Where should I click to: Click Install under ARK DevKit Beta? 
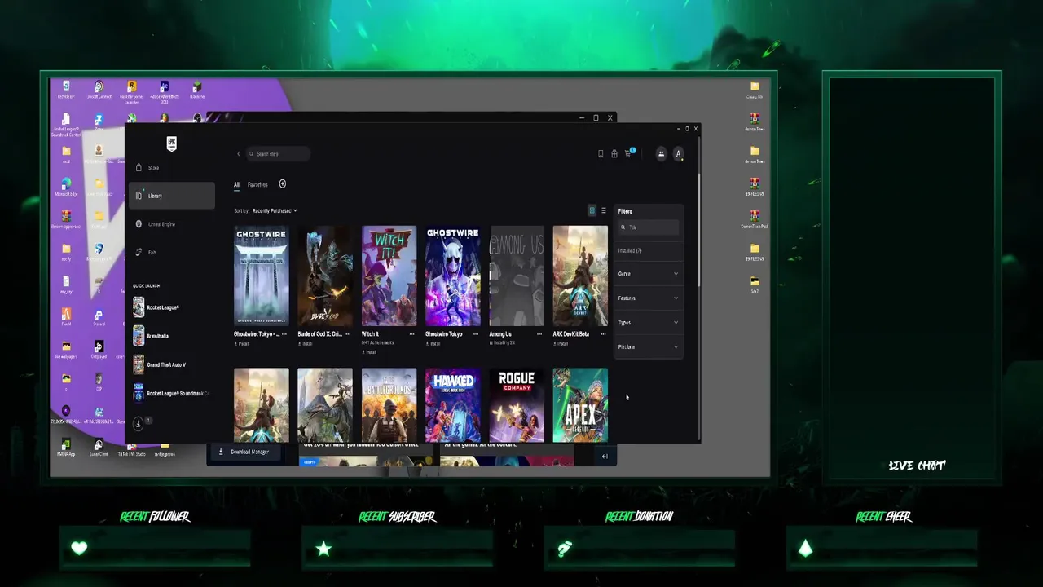tap(562, 344)
